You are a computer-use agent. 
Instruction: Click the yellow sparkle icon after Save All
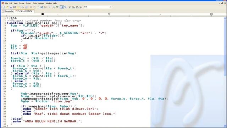click(18, 7)
